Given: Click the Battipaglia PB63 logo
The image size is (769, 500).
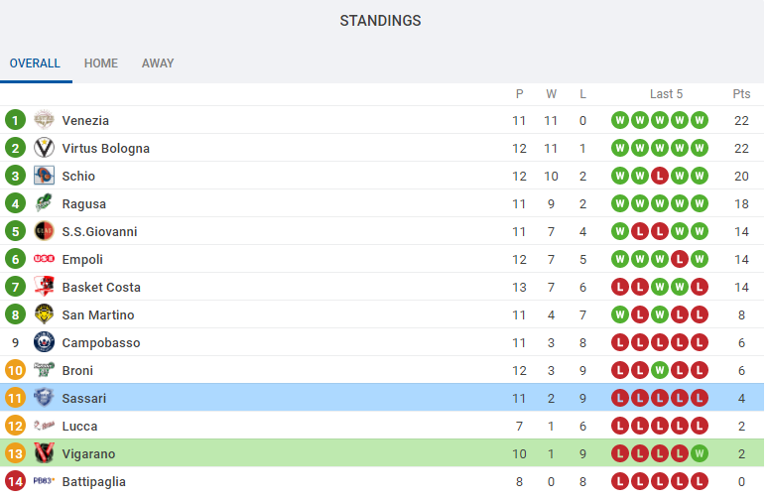Looking at the screenshot, I should click(44, 481).
